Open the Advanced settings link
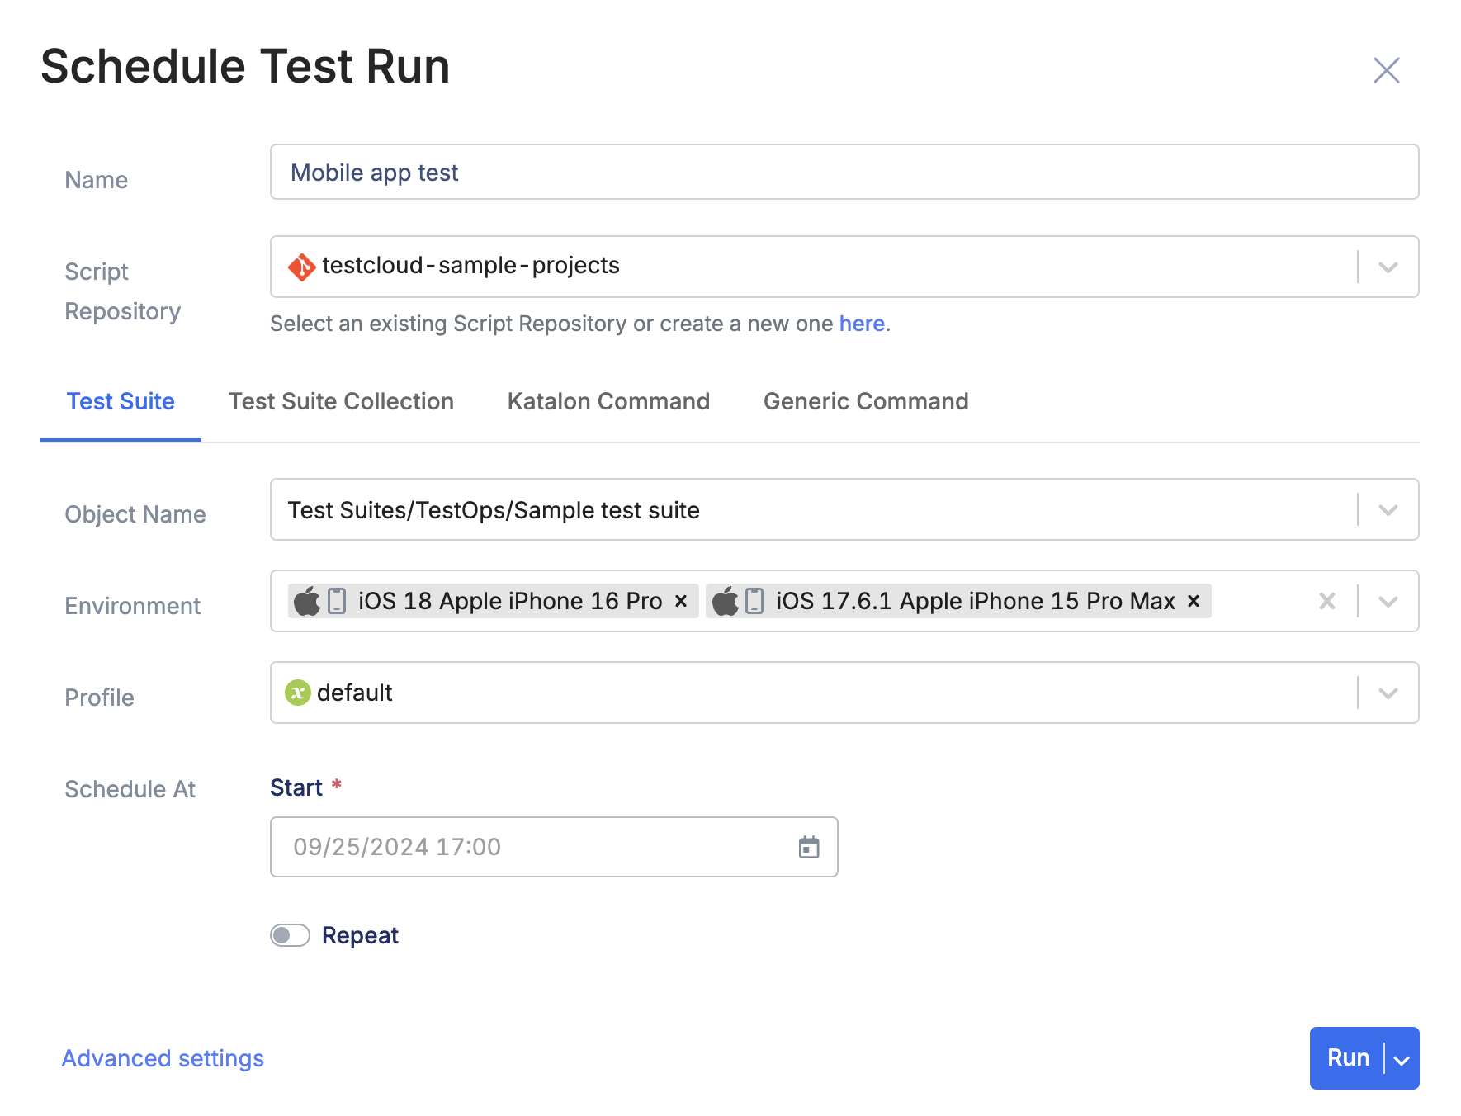Screen dimensions: 1461x1116 coord(163,1058)
